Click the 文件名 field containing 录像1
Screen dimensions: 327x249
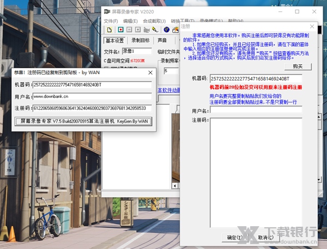135,52
